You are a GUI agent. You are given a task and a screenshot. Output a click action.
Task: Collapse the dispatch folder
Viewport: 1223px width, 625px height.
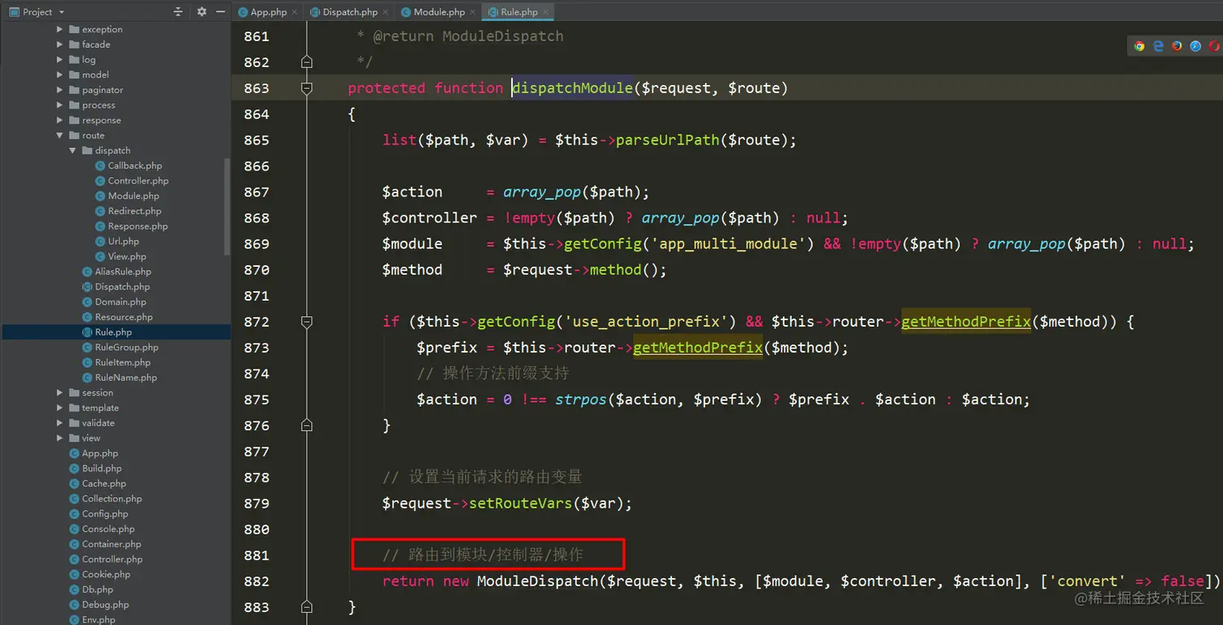[x=73, y=150]
